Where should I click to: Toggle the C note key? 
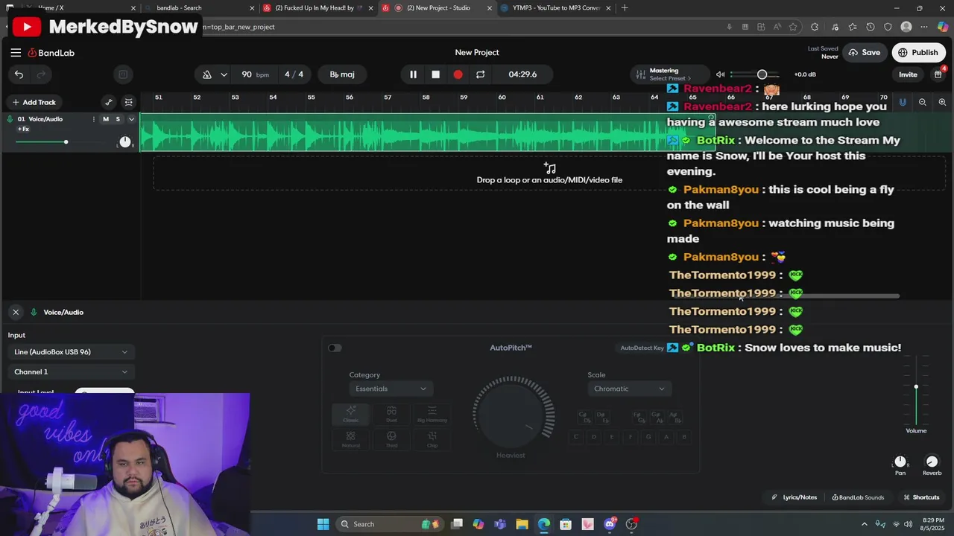click(575, 437)
